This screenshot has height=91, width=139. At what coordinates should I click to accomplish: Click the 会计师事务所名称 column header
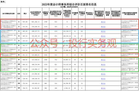9,14
